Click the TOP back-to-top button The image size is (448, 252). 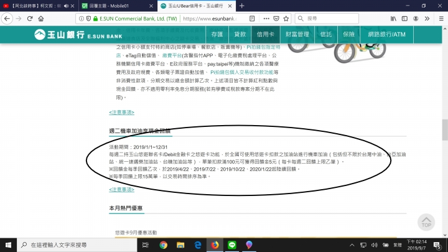tap(426, 222)
